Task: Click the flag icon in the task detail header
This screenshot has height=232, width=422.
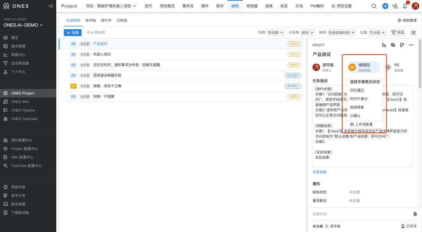Action: tap(402, 45)
